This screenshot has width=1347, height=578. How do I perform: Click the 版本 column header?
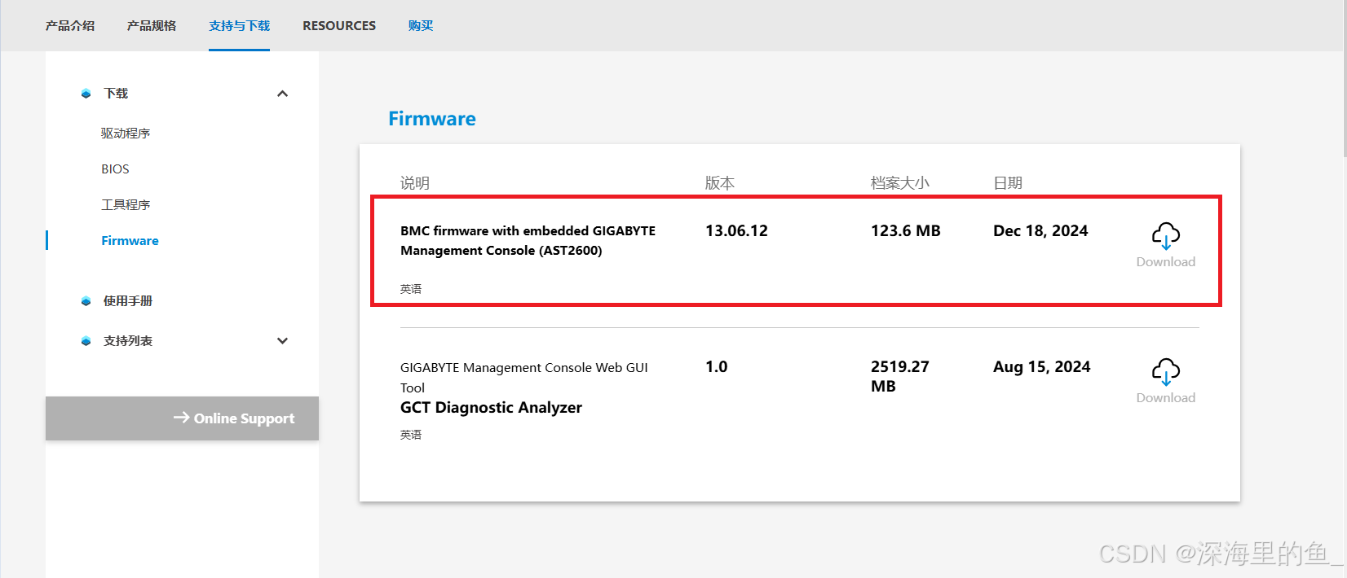pyautogui.click(x=720, y=183)
